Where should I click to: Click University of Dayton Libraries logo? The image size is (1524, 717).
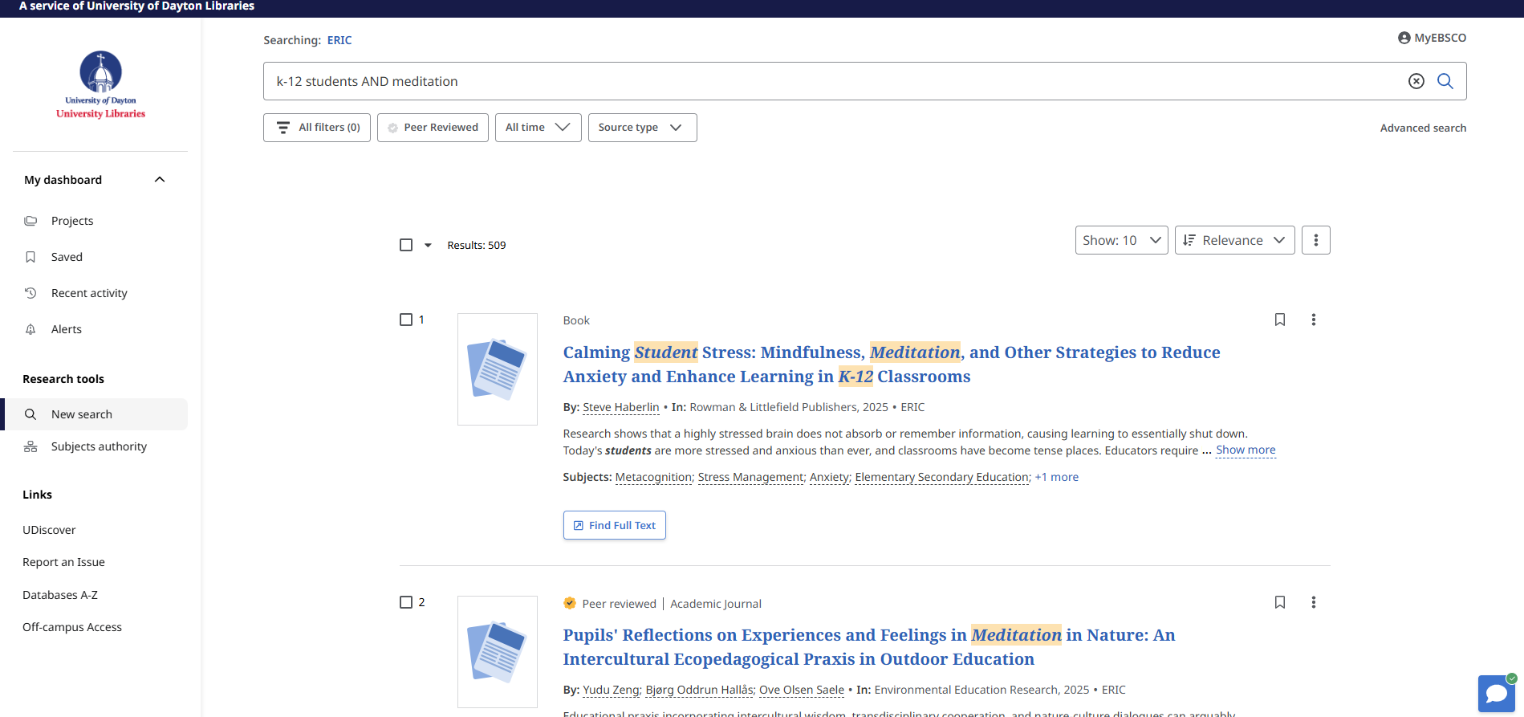point(101,84)
